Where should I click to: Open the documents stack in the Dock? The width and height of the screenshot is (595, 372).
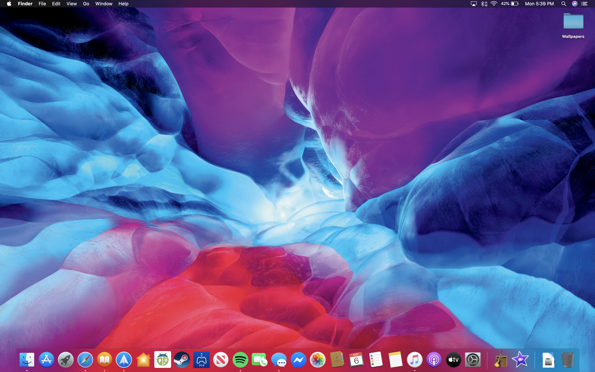pyautogui.click(x=548, y=360)
